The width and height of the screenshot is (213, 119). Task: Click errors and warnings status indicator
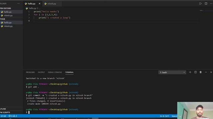click(13, 116)
